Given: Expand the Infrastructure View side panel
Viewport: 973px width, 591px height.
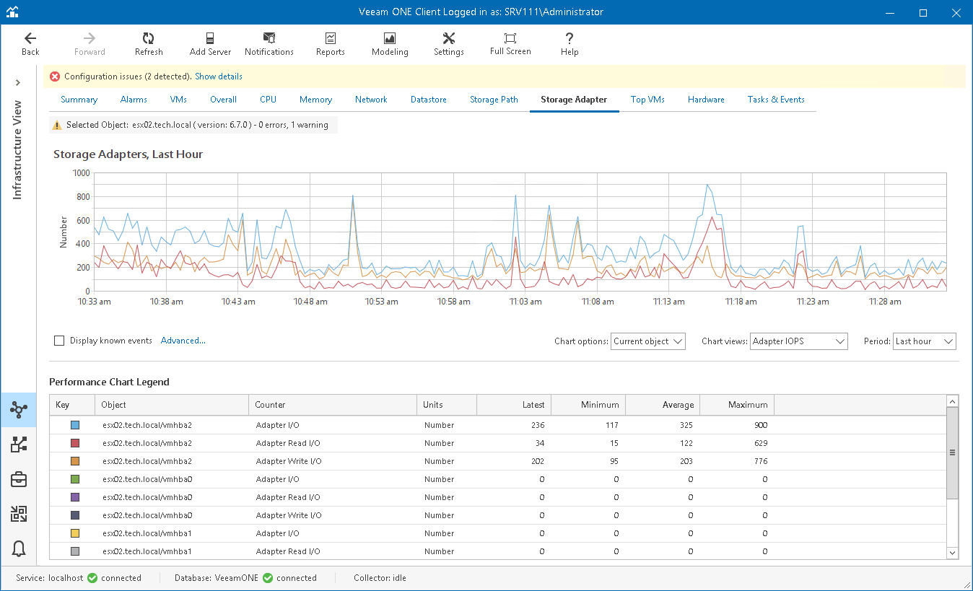Looking at the screenshot, I should [x=18, y=83].
